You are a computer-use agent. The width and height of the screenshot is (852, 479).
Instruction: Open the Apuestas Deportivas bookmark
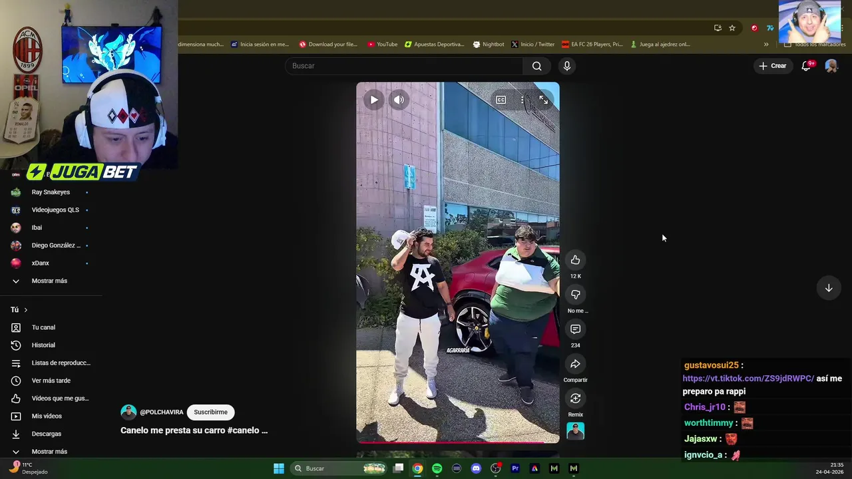coord(434,45)
